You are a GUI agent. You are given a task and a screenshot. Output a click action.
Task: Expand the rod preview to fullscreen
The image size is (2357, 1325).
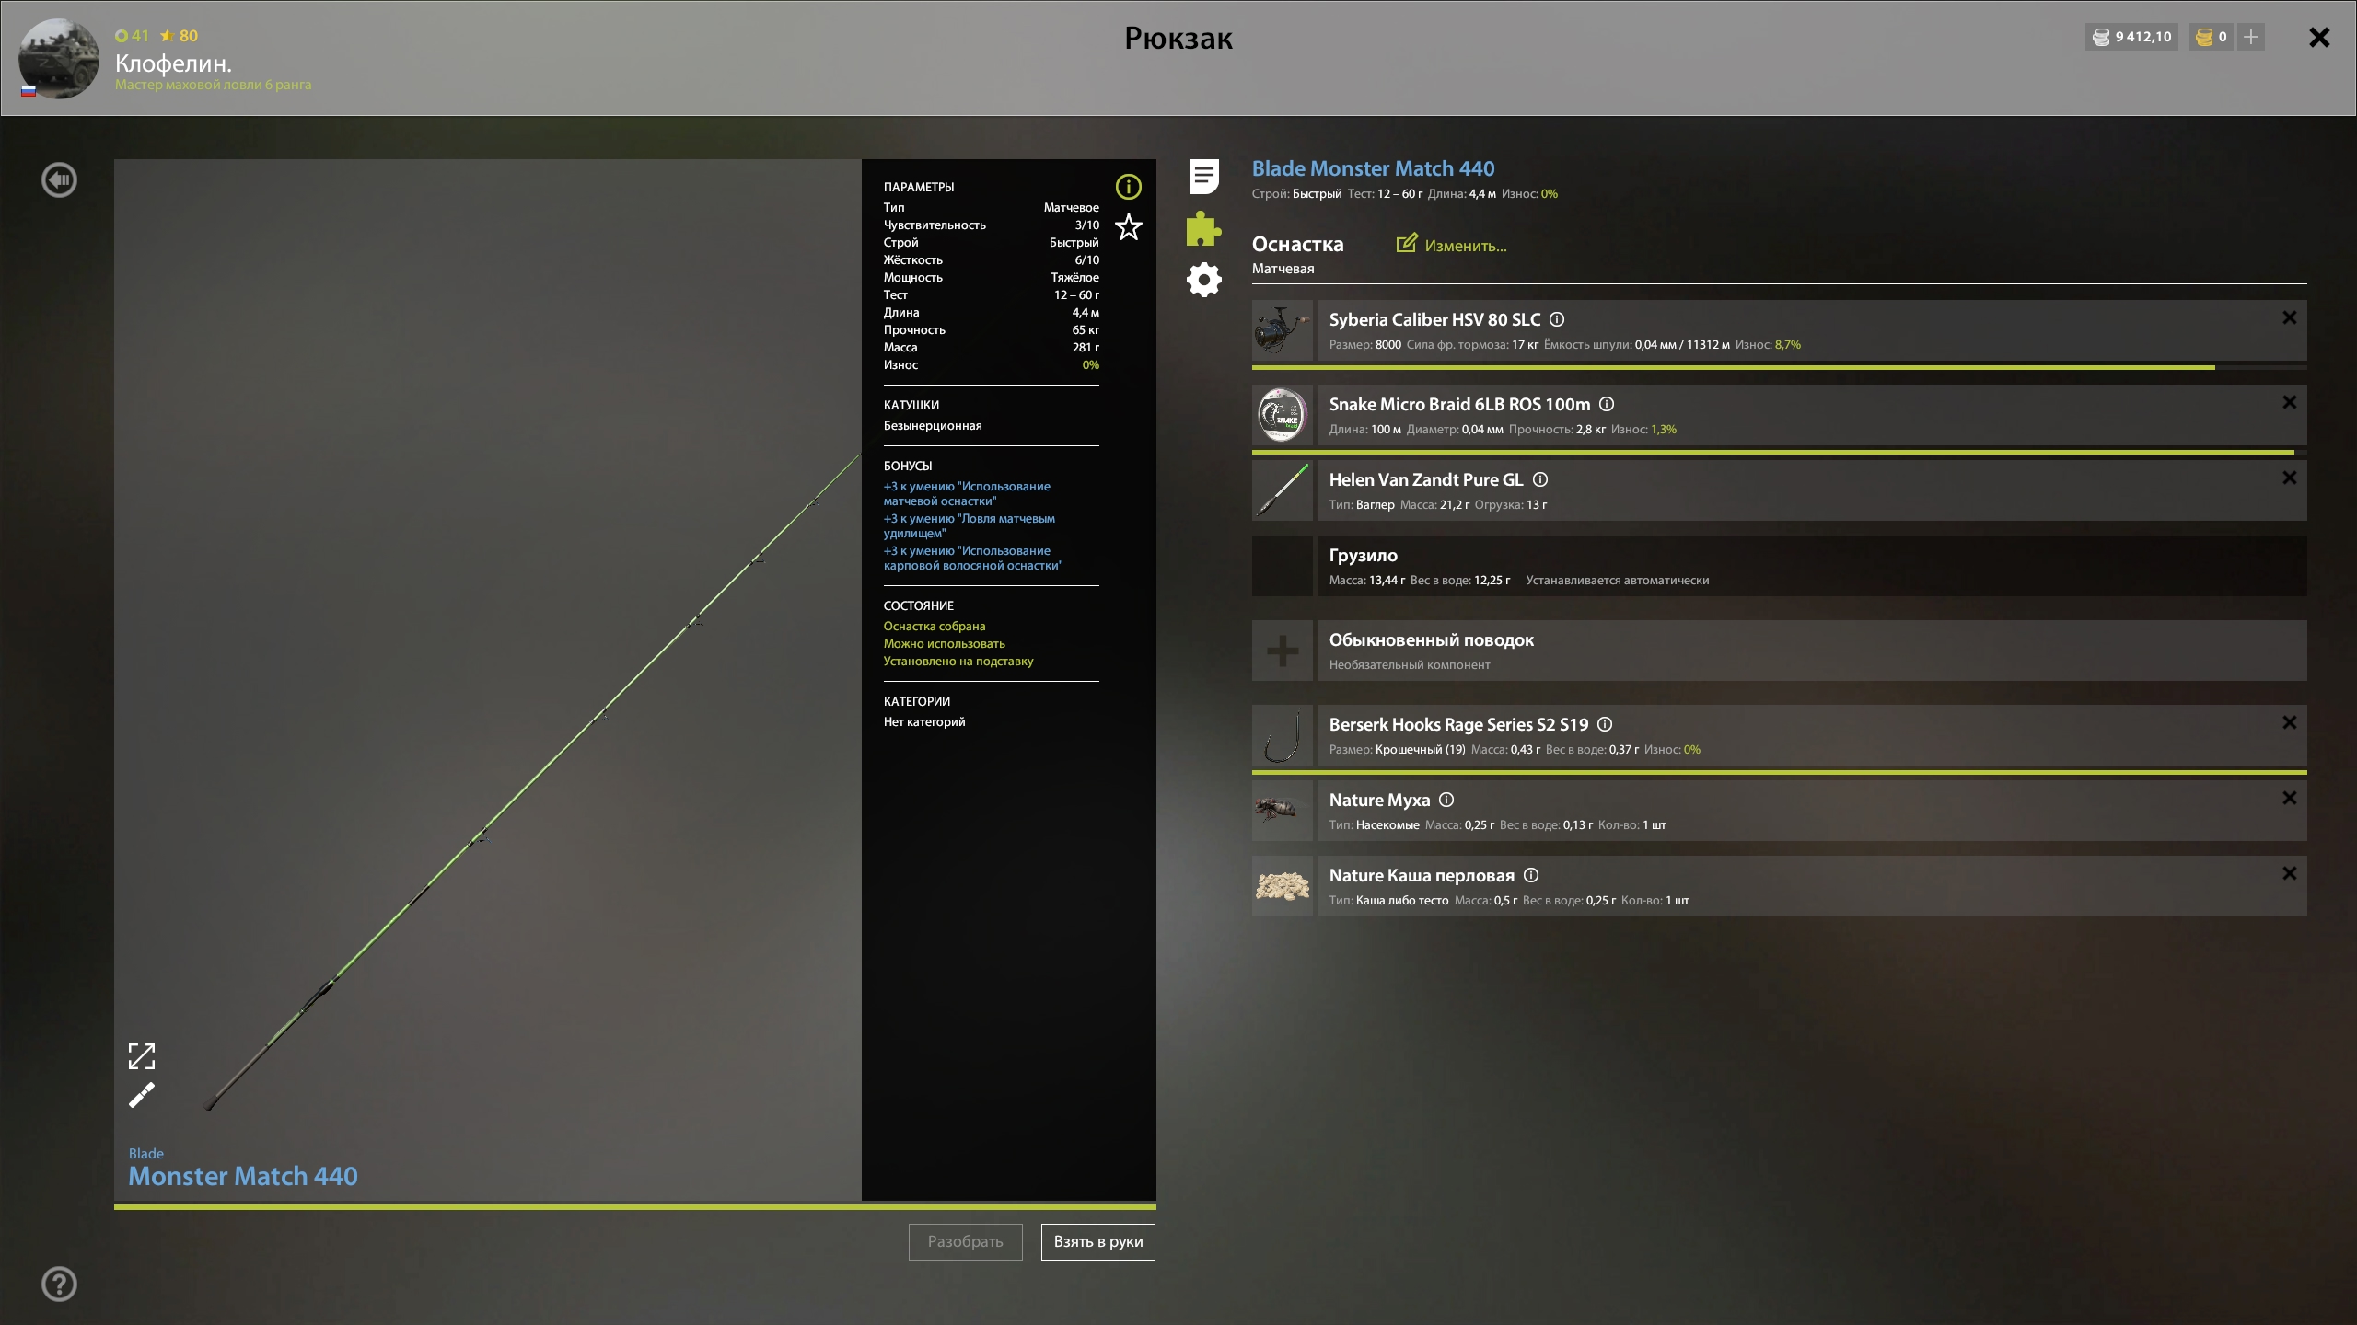click(142, 1056)
